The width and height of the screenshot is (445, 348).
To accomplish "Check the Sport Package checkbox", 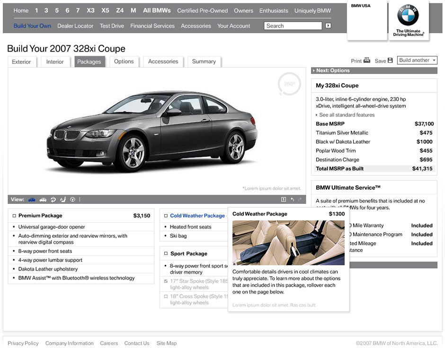I will [x=166, y=253].
